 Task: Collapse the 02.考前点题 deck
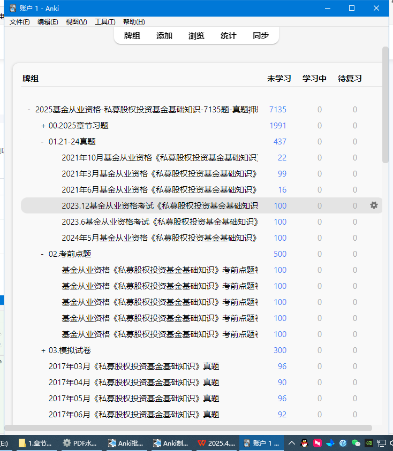click(42, 254)
